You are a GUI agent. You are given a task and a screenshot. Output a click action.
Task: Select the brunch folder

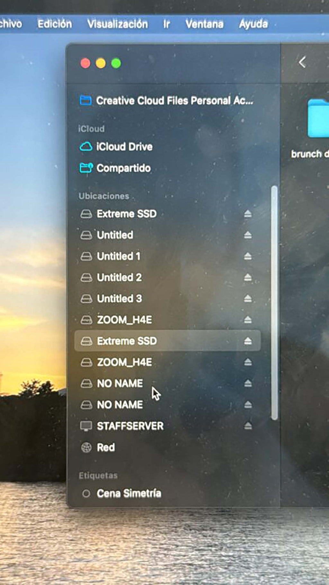point(317,120)
